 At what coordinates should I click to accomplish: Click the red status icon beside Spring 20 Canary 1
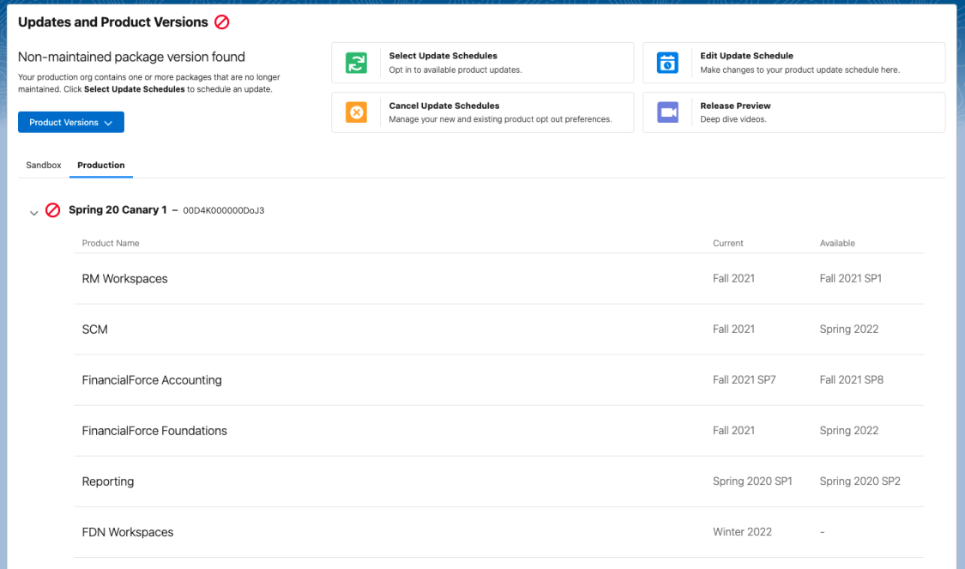[51, 209]
